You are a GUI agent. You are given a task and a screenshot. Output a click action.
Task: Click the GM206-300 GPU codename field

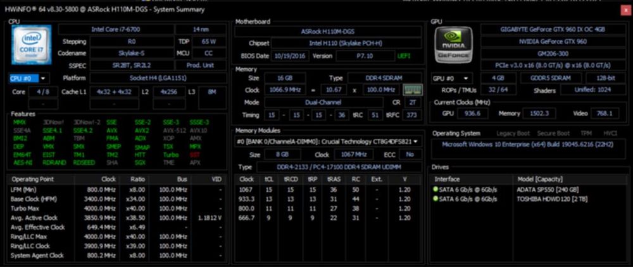point(553,54)
